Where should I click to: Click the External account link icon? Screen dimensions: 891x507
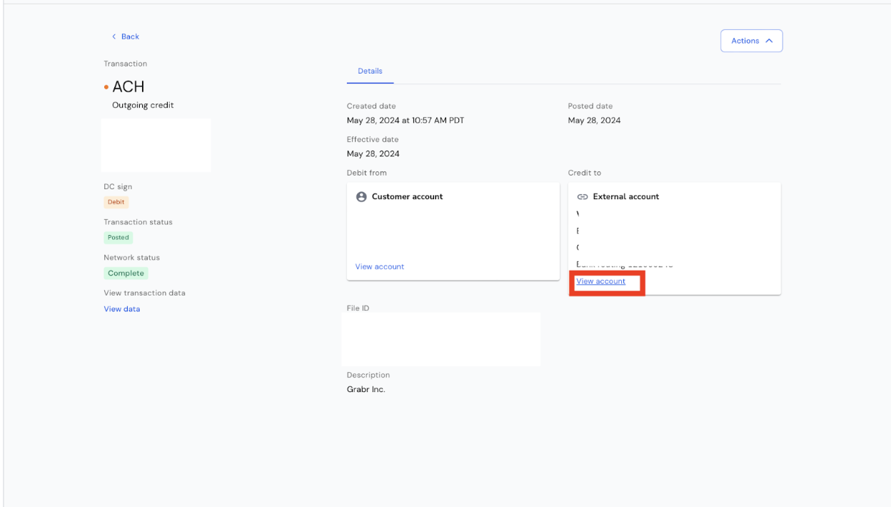(583, 196)
